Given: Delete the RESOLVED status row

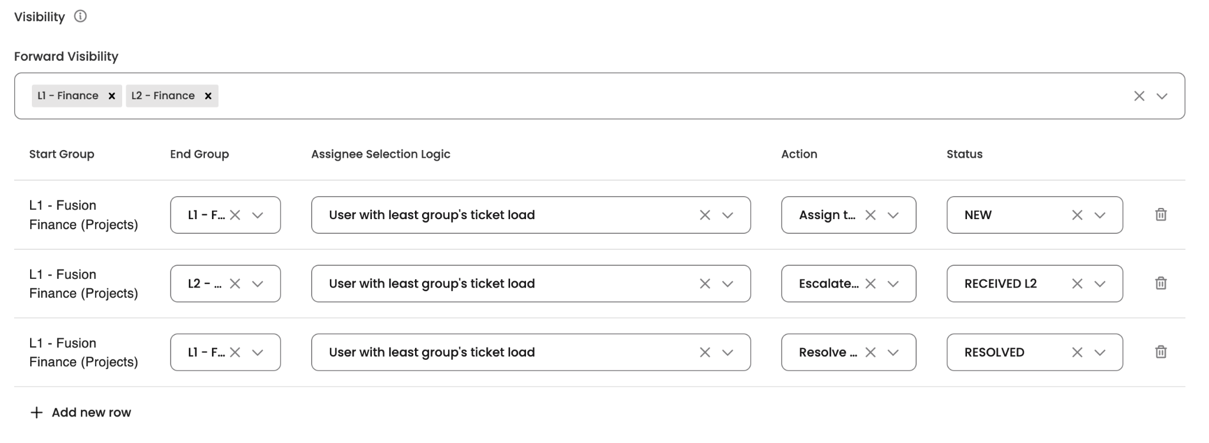Looking at the screenshot, I should [x=1161, y=352].
